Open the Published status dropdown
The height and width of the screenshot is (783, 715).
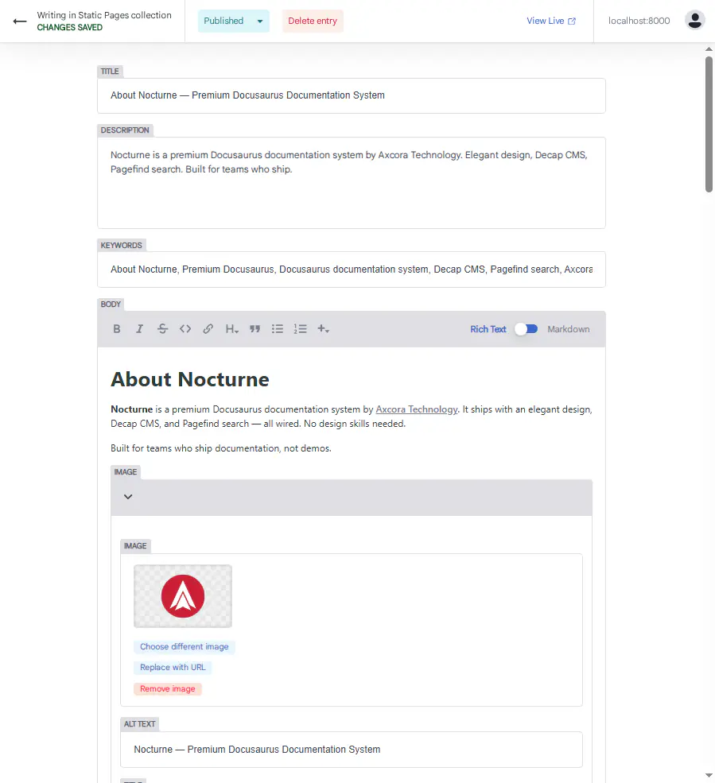click(233, 21)
